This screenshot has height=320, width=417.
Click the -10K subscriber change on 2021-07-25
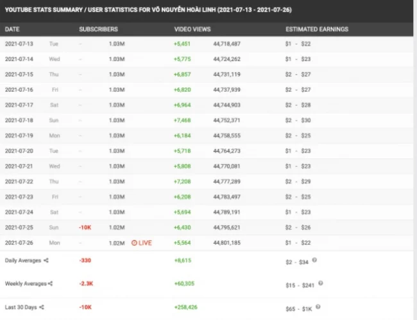(85, 228)
